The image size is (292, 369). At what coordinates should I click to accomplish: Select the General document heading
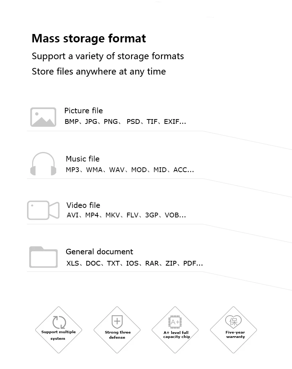click(99, 252)
